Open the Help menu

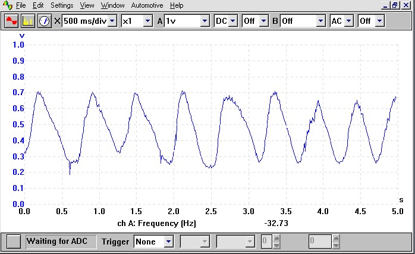[177, 5]
